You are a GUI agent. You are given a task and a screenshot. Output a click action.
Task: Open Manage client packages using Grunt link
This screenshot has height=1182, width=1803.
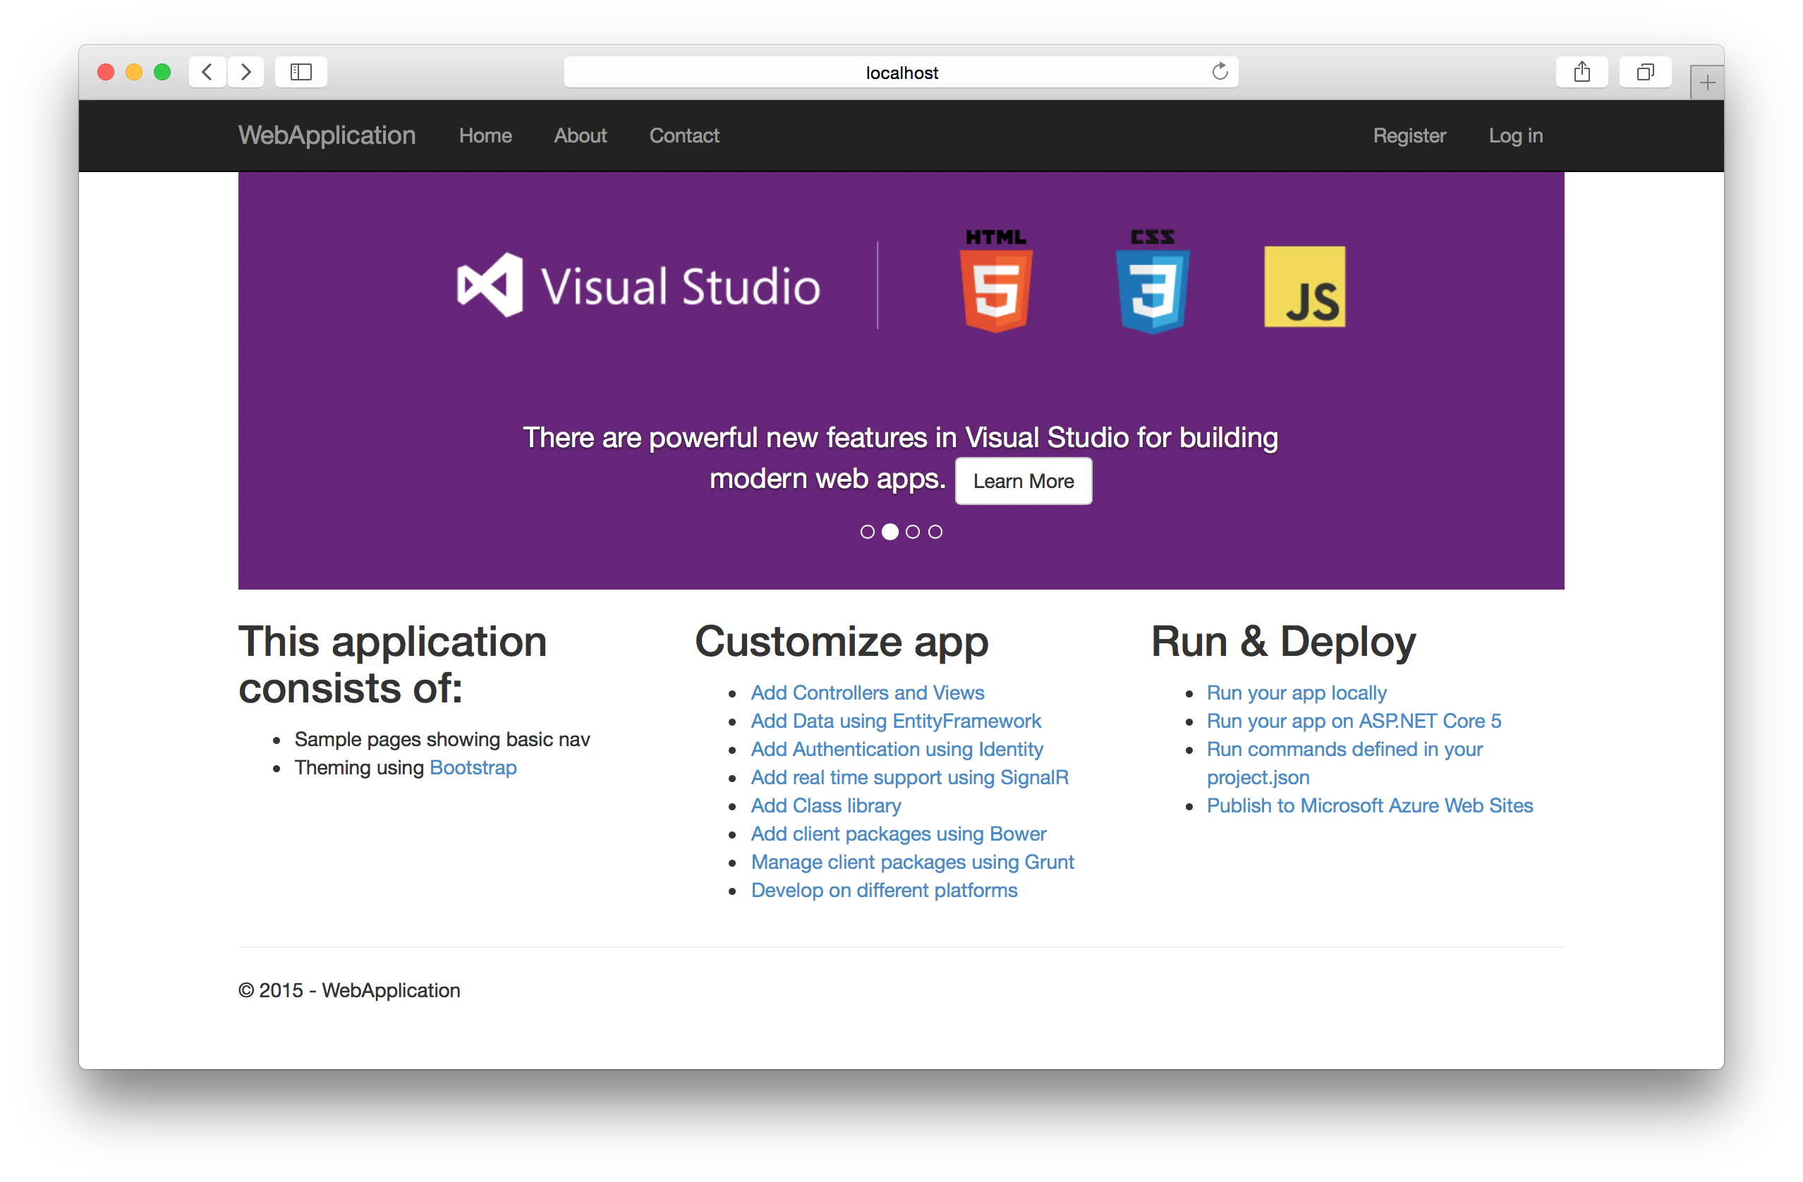(913, 861)
